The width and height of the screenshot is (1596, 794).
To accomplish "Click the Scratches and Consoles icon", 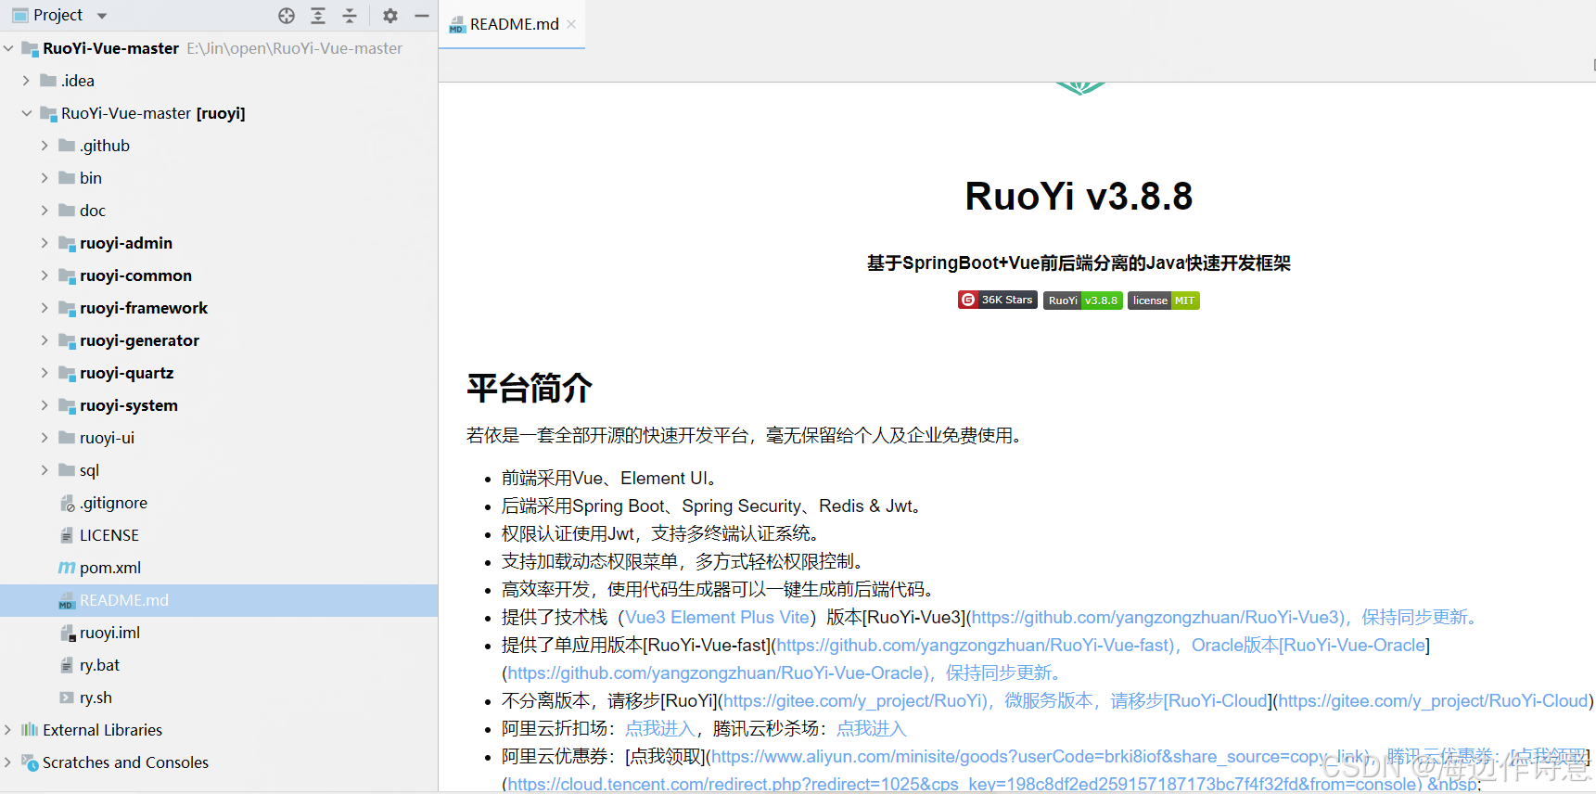I will [x=30, y=762].
